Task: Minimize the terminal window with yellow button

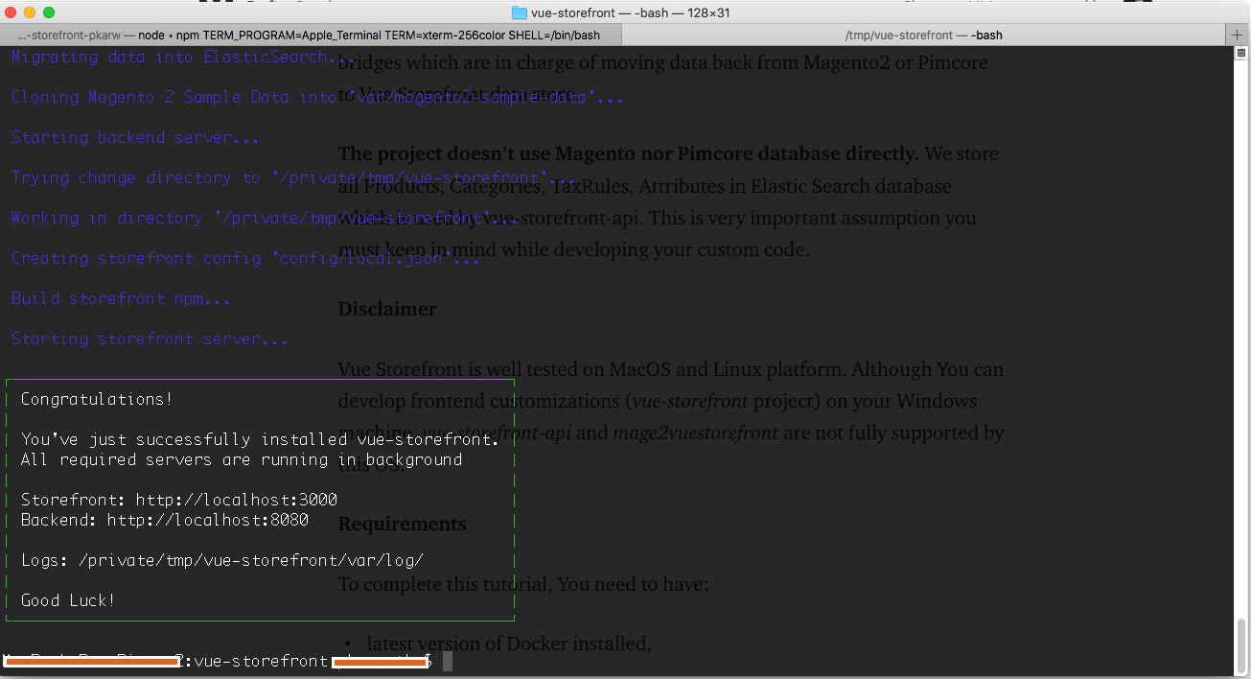Action: point(31,12)
